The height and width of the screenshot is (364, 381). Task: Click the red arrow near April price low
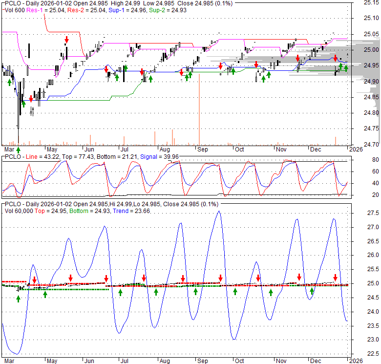coord(31,99)
